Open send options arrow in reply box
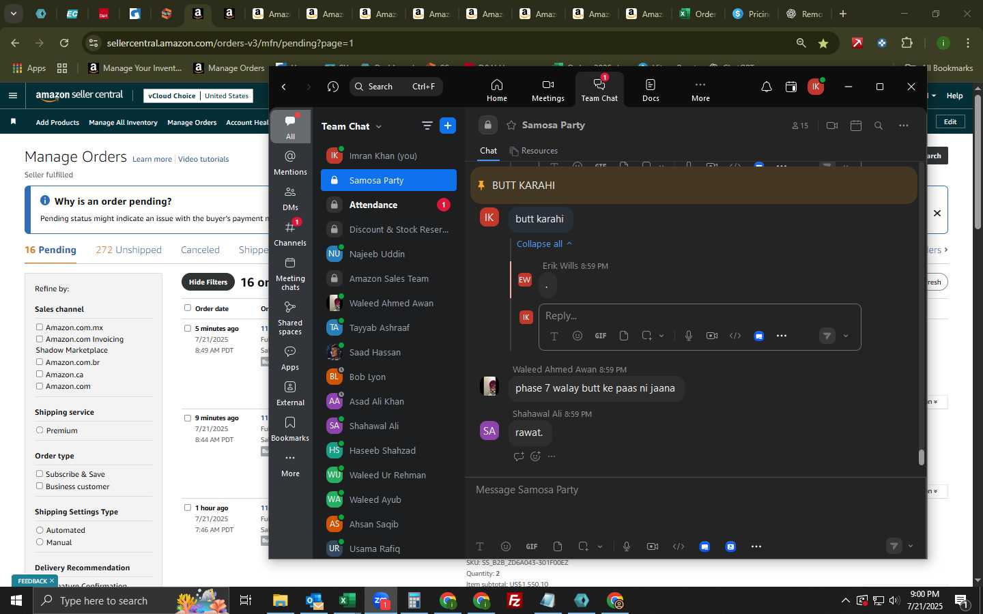The image size is (983, 614). tap(846, 336)
